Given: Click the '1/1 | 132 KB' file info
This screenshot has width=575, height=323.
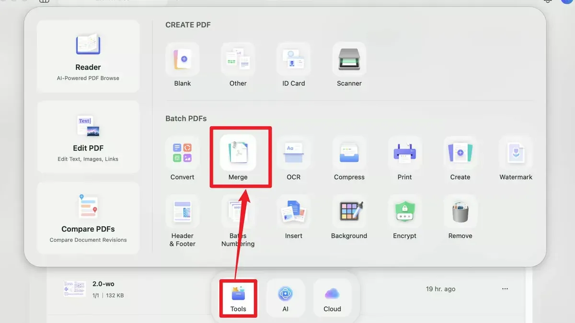Looking at the screenshot, I should click(108, 296).
